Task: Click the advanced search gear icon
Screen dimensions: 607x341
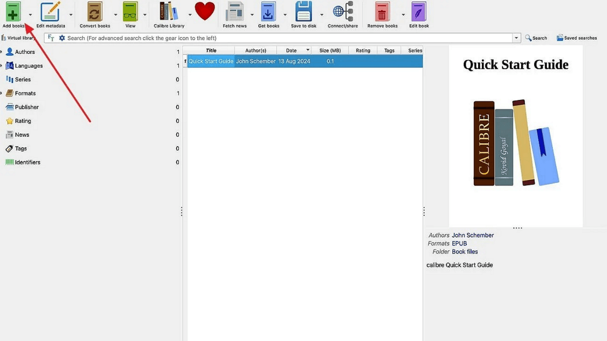Action: tap(62, 38)
